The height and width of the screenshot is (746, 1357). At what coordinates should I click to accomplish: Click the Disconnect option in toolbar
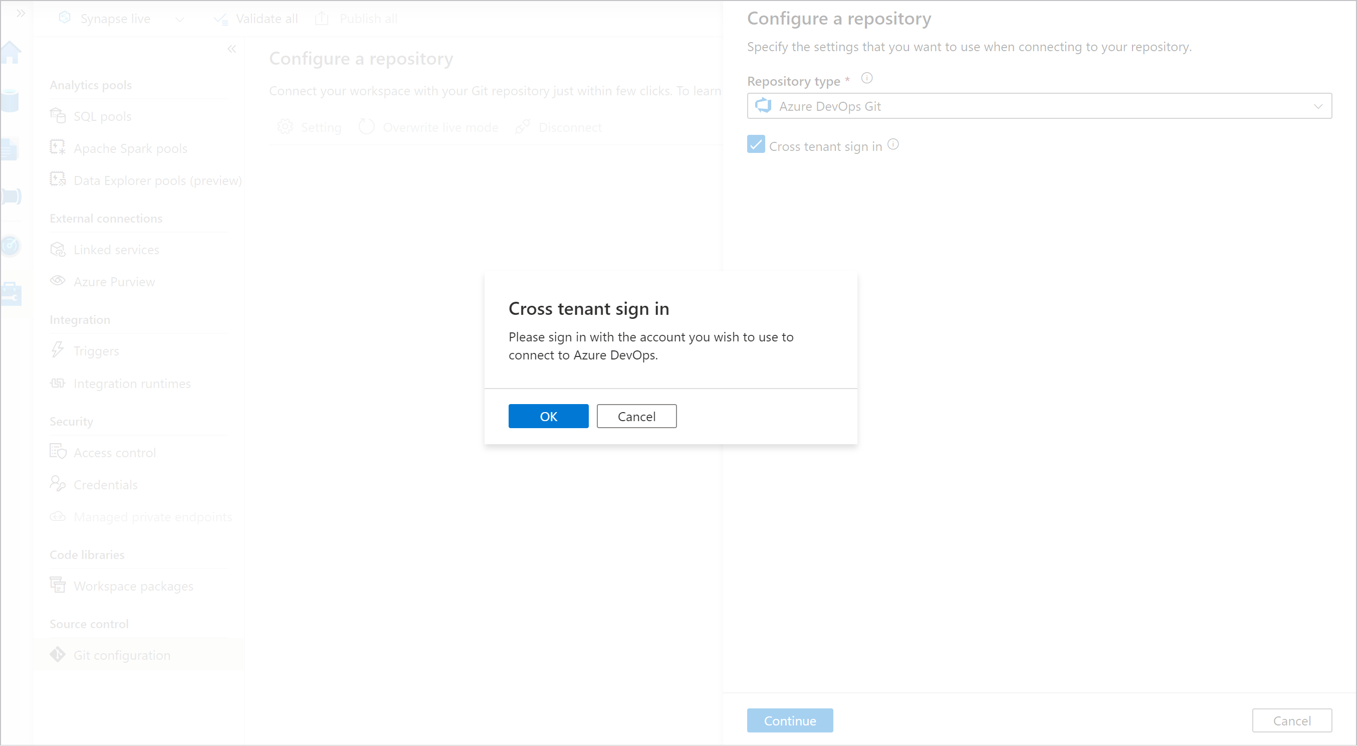569,127
